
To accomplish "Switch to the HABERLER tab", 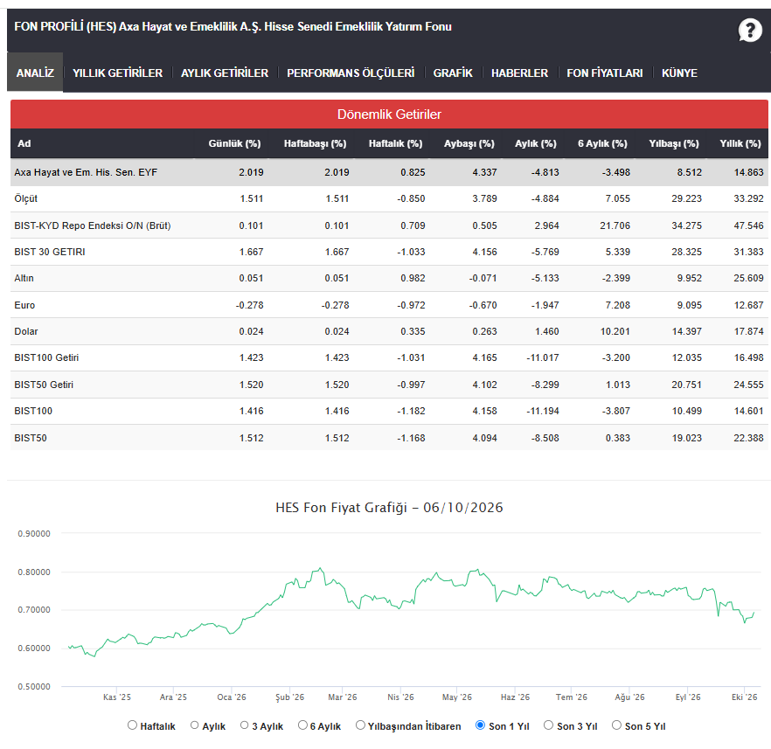I will [519, 73].
